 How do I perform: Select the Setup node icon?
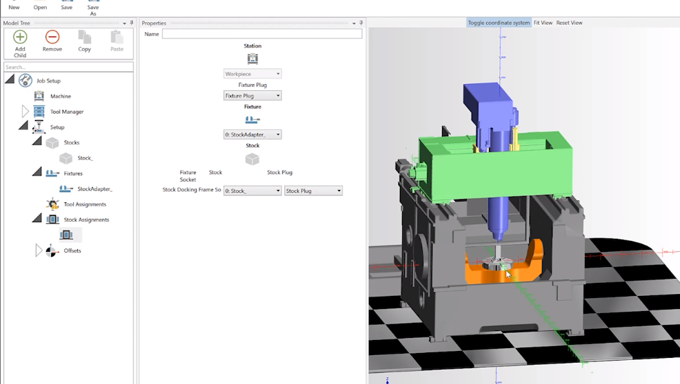(x=39, y=127)
